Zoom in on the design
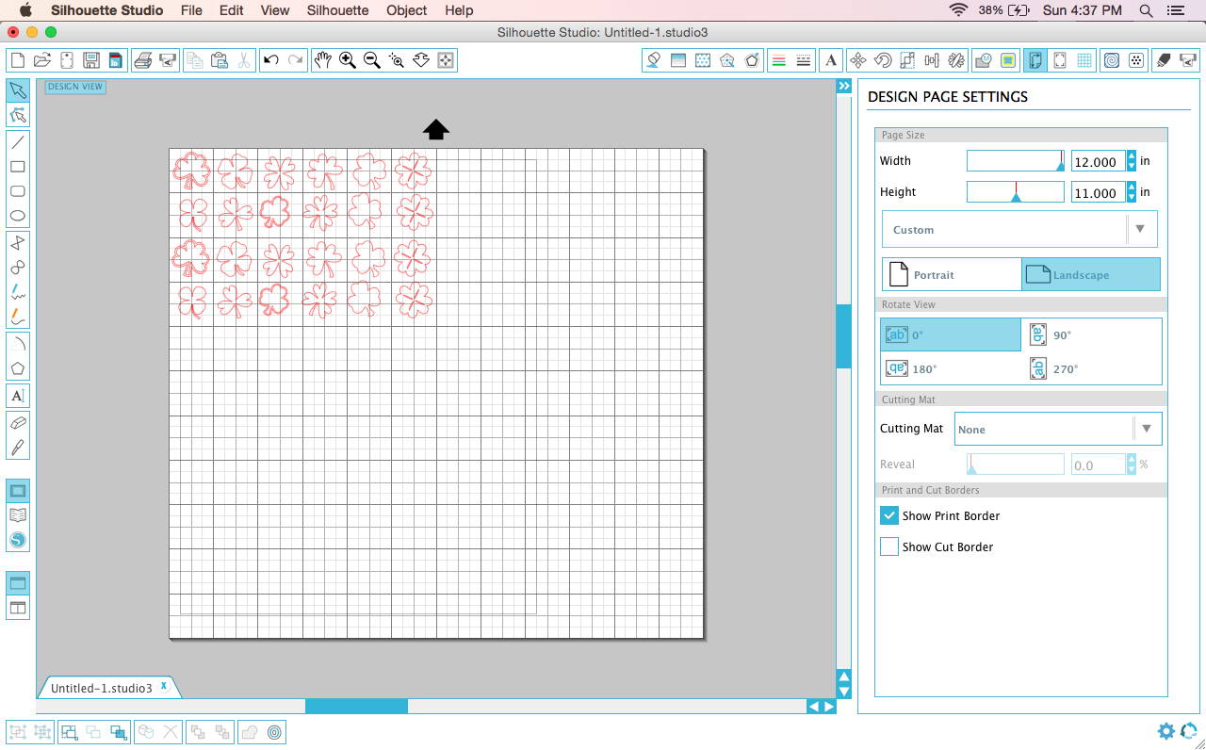The image size is (1206, 750). point(348,60)
